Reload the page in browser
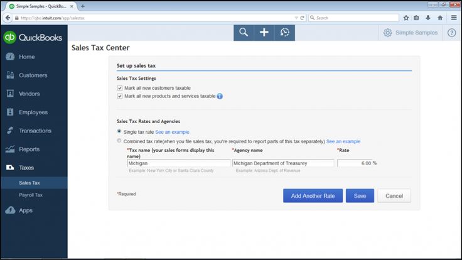Screen dimensions: 462x260 [303, 18]
